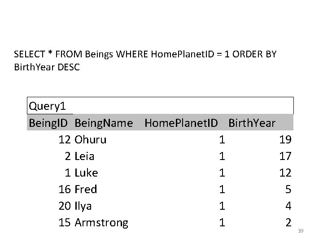Click BeingID value 20 in Ilya row
The height and width of the screenshot is (242, 323).
point(65,206)
